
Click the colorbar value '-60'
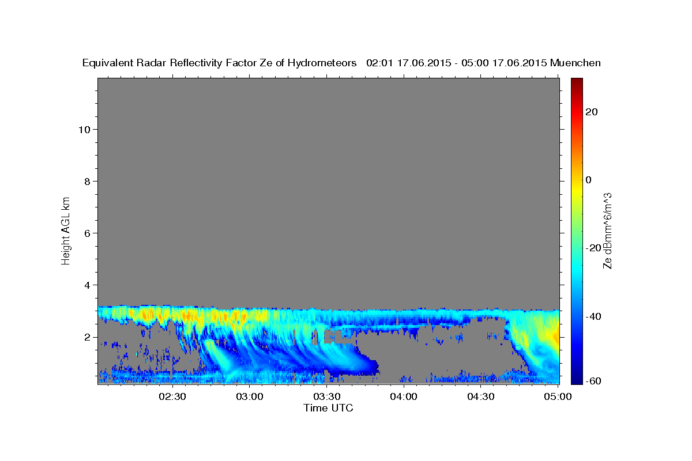[x=593, y=380]
